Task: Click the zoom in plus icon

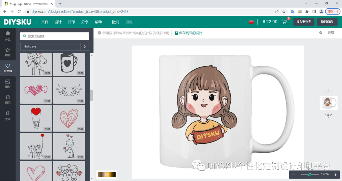Action: click(335, 175)
